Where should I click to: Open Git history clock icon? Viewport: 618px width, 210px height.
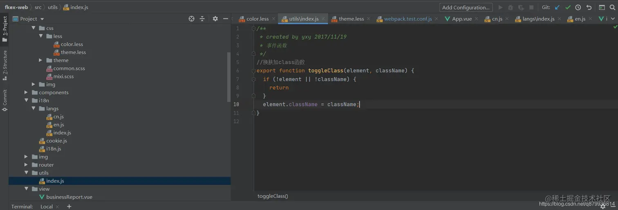pyautogui.click(x=578, y=7)
